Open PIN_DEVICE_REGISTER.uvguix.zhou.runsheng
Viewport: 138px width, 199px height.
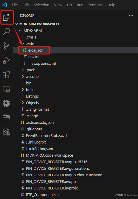point(75,175)
